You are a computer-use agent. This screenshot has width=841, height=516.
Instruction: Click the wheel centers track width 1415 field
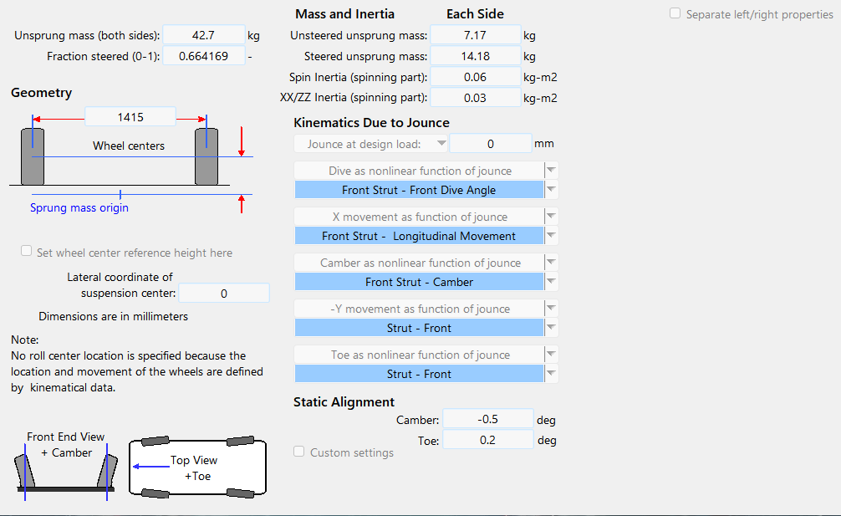[130, 117]
